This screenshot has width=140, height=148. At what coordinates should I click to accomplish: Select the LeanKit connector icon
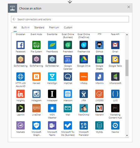pos(20,108)
